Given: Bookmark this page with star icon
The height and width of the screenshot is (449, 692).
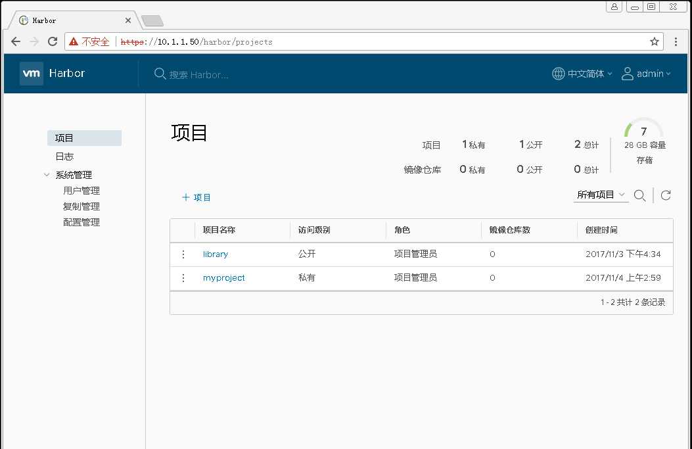Looking at the screenshot, I should tap(655, 41).
